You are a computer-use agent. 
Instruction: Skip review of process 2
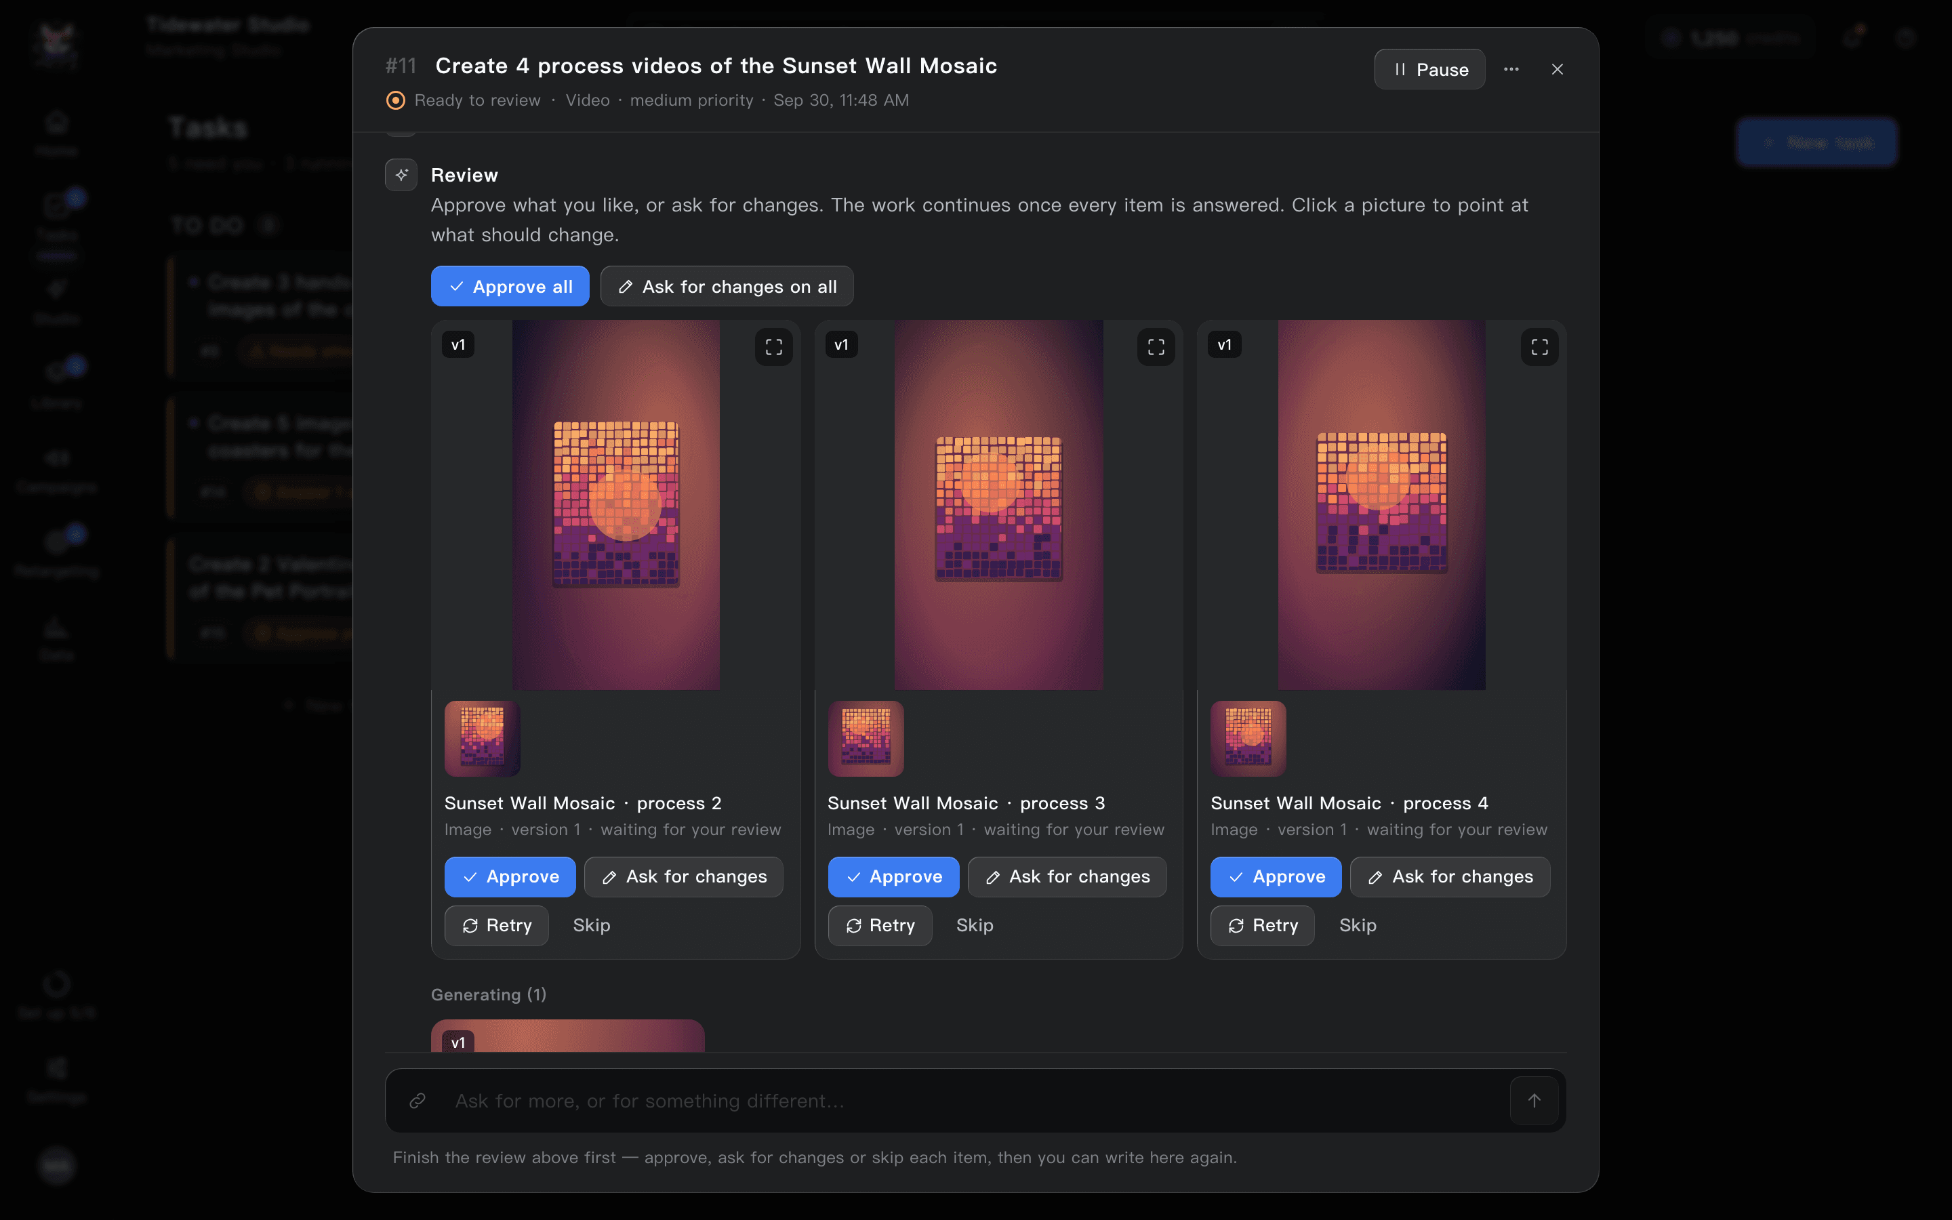pos(591,925)
